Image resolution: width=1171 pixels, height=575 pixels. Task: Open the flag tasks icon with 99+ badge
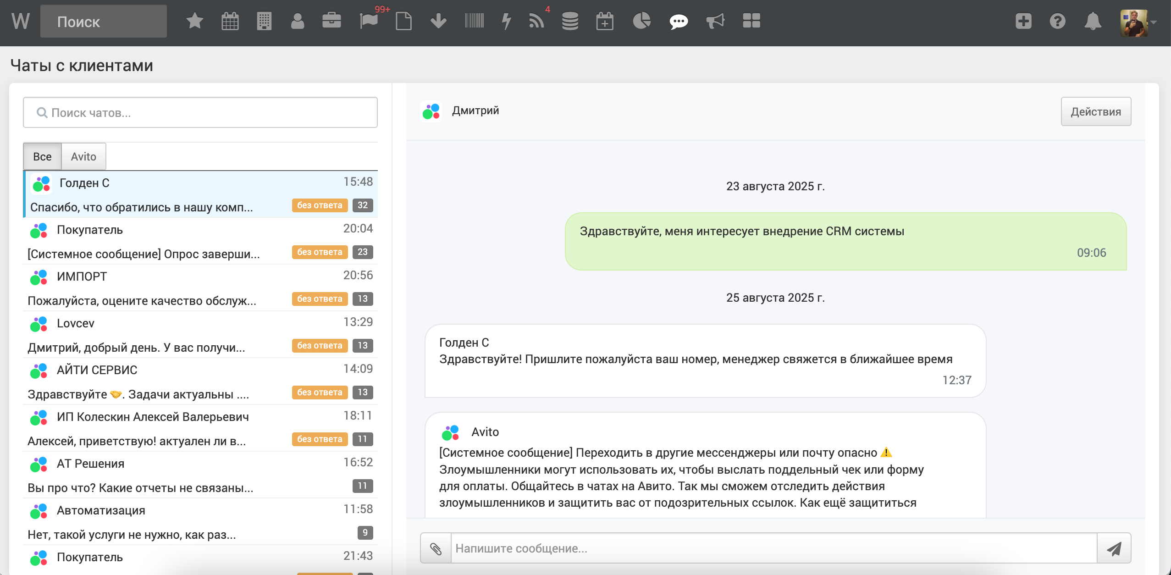tap(369, 21)
